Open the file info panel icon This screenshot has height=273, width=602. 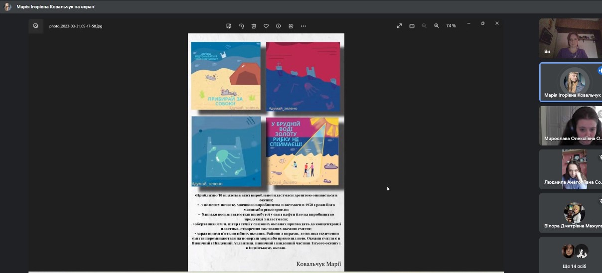point(279,26)
